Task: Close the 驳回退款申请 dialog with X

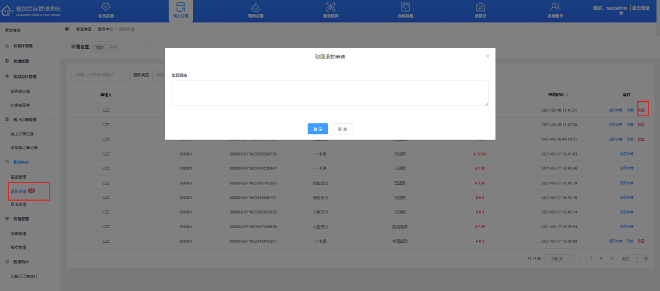Action: tap(487, 56)
